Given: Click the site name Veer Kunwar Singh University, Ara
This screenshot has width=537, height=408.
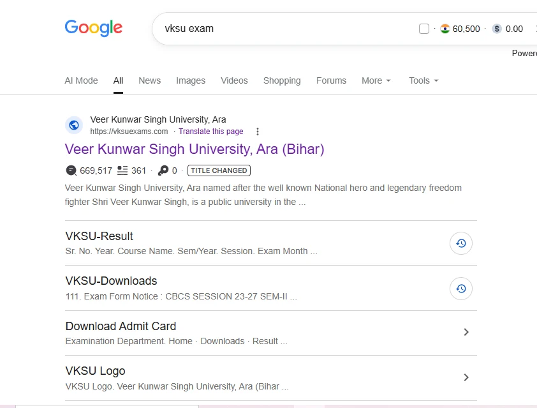Looking at the screenshot, I should pos(158,119).
